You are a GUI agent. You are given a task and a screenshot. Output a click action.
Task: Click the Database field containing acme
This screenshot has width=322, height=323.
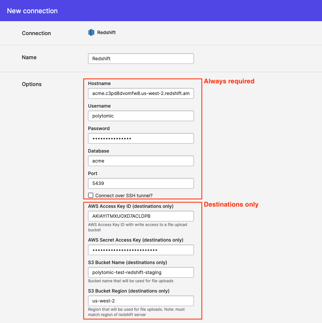[x=141, y=161]
